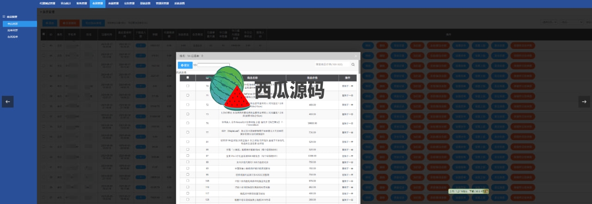
Task: Check the product row with ID 72
Action: tap(187, 105)
